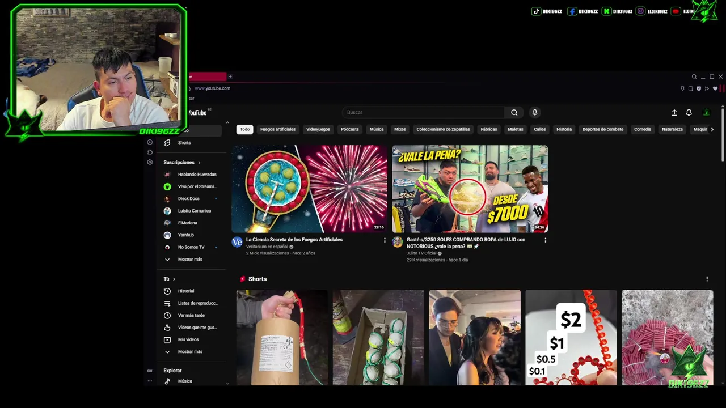Click the Facebook DIKI96ZZ overlay icon
The image size is (726, 408).
572,11
